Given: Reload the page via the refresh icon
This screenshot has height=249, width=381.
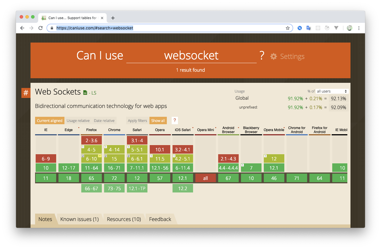Looking at the screenshot, I should point(40,28).
